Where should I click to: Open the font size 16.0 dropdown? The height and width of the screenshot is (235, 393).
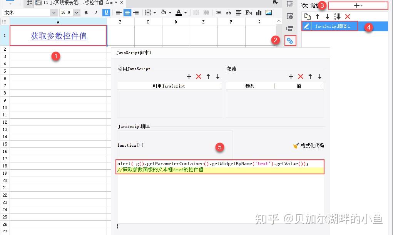point(76,12)
